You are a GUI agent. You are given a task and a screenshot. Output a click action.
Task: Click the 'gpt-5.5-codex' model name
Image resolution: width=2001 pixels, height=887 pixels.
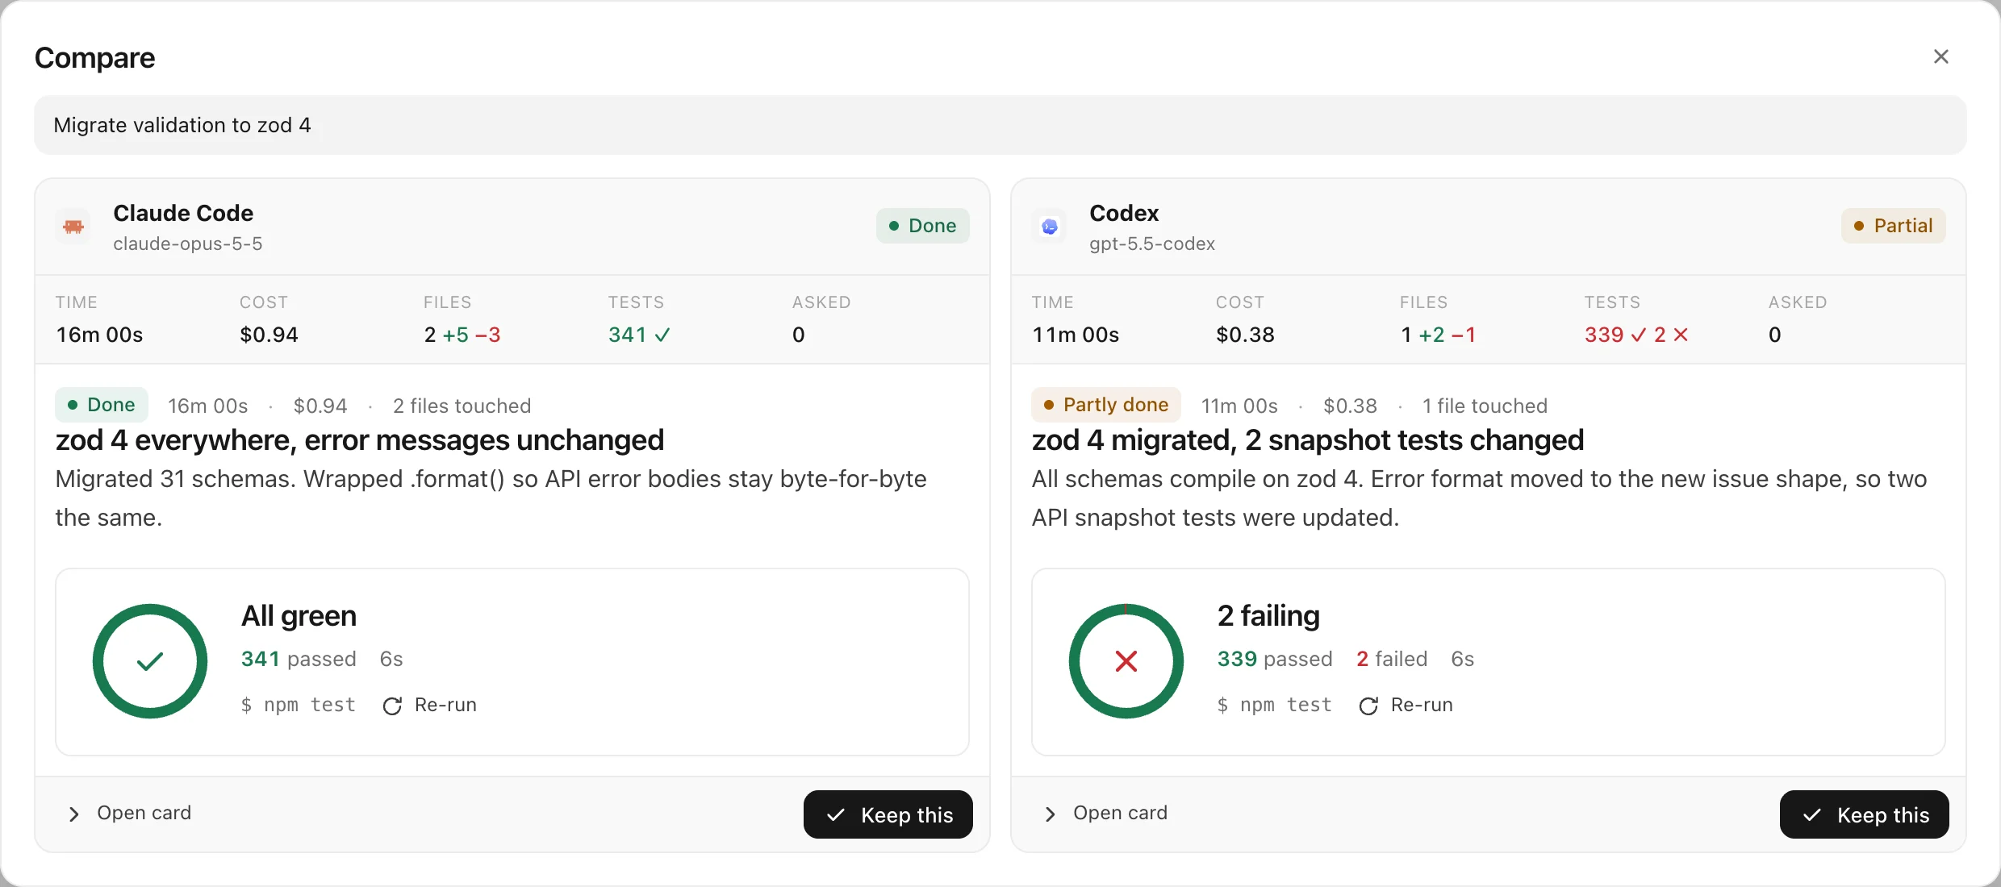tap(1152, 244)
